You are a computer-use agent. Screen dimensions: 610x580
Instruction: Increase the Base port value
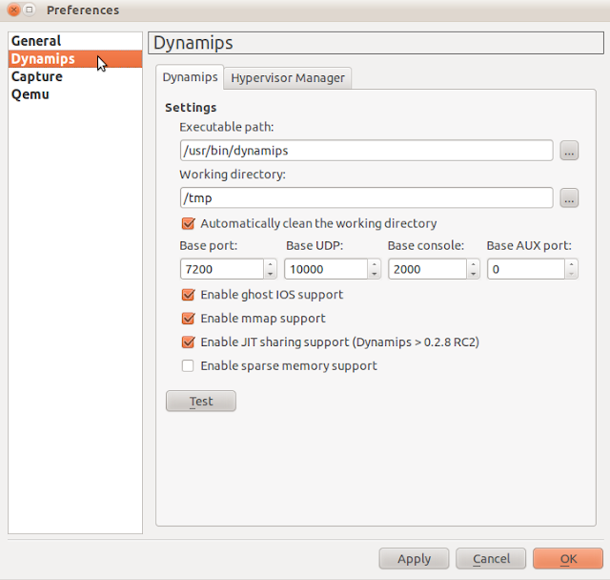(270, 264)
